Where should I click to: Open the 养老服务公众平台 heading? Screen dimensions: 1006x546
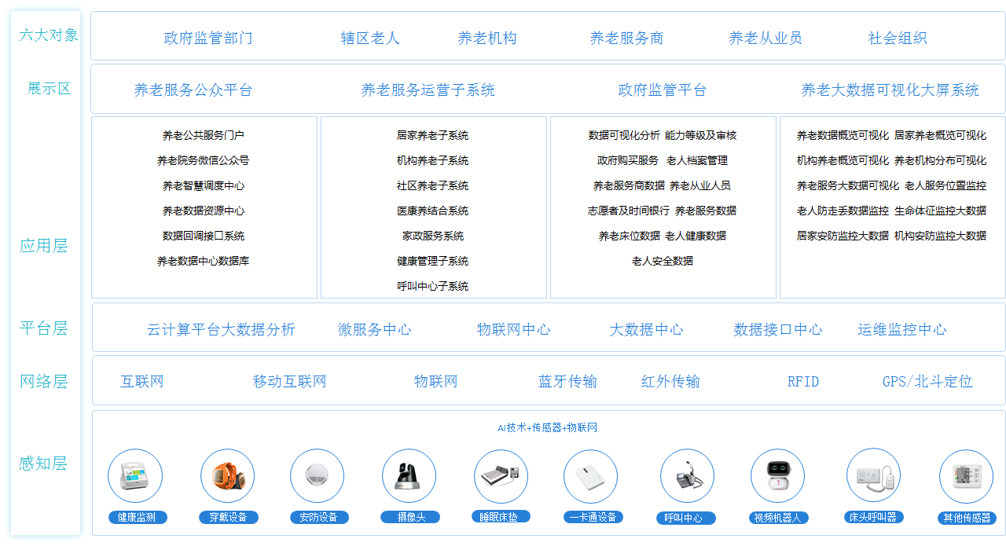tap(193, 90)
